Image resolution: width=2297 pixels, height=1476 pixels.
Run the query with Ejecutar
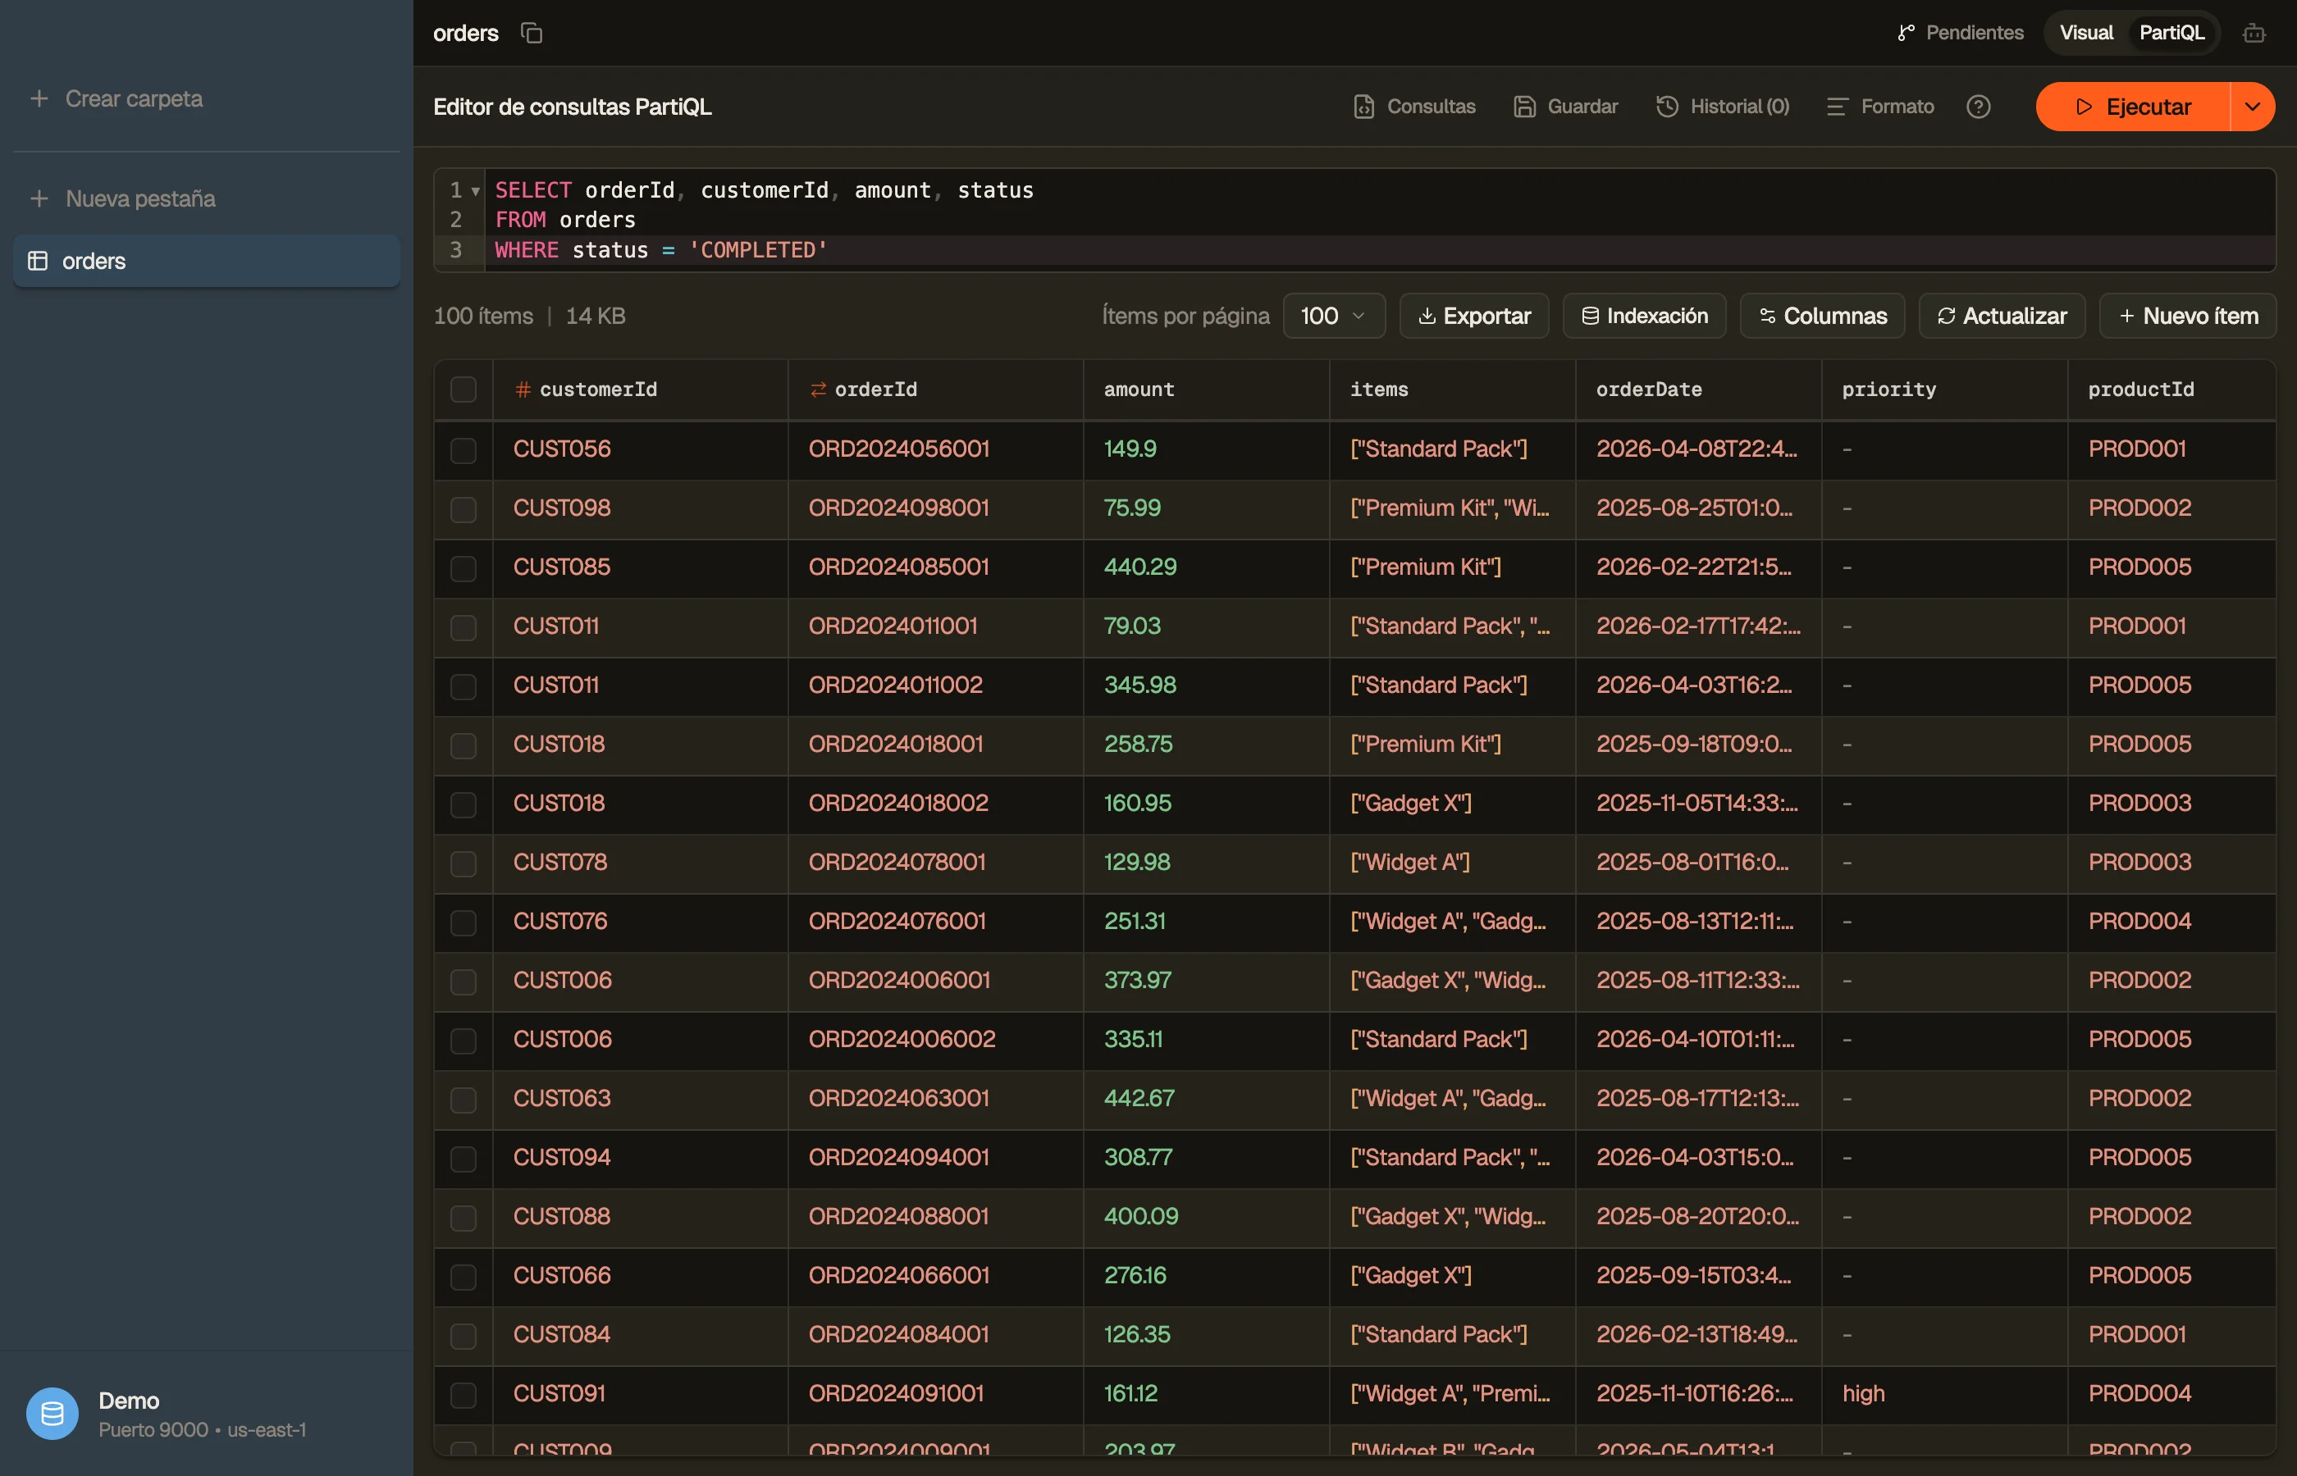click(x=2132, y=107)
